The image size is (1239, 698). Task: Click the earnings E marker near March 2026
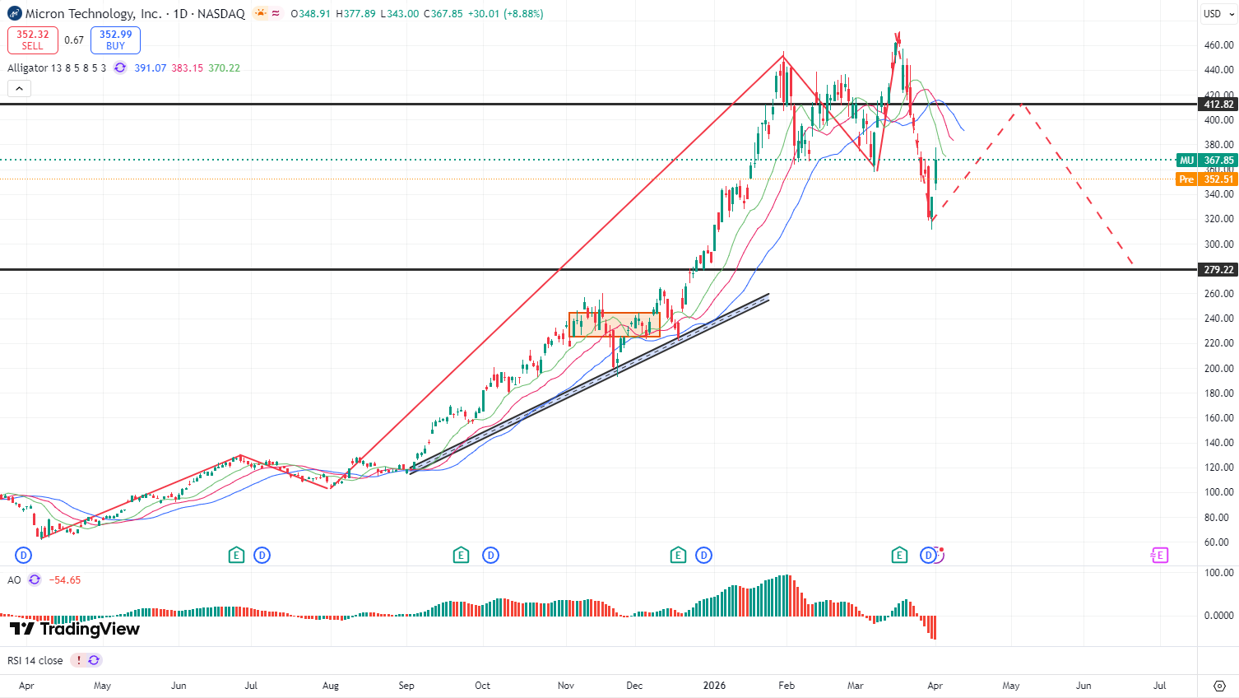[899, 556]
